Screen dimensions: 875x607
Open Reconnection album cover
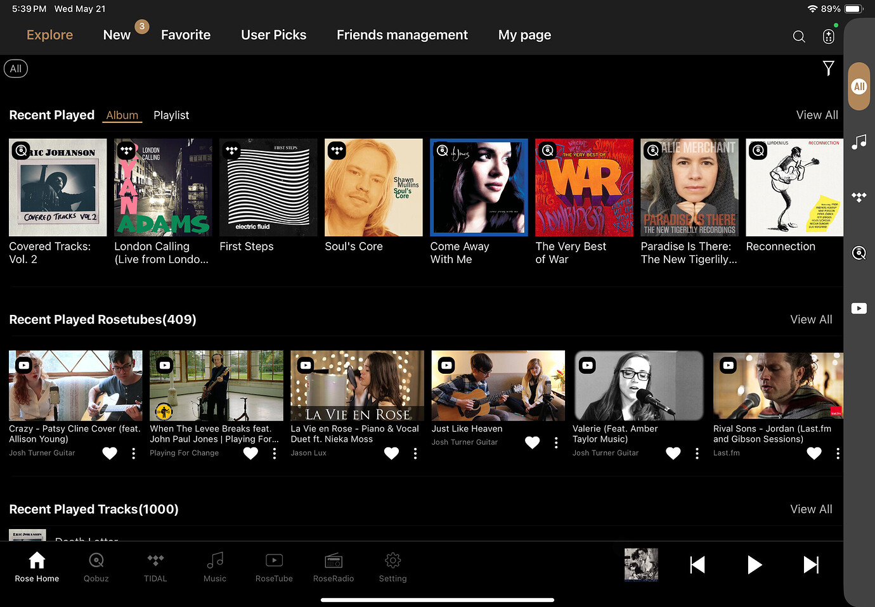[x=794, y=188]
